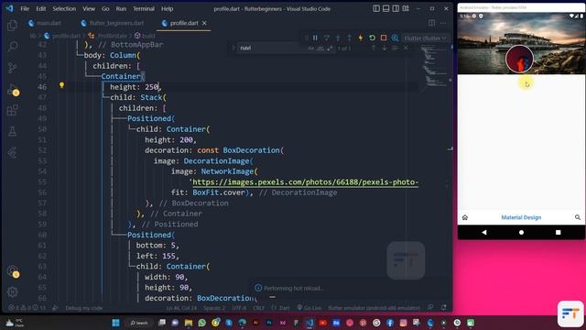Viewport: 586px width, 330px height.
Task: Open the Source Control view
Action: point(12,67)
